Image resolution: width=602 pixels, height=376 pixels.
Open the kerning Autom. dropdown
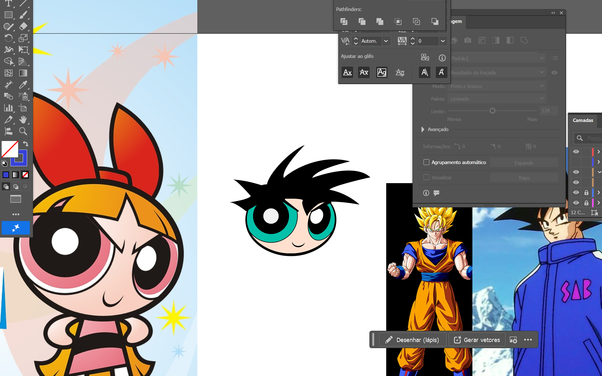pos(386,41)
